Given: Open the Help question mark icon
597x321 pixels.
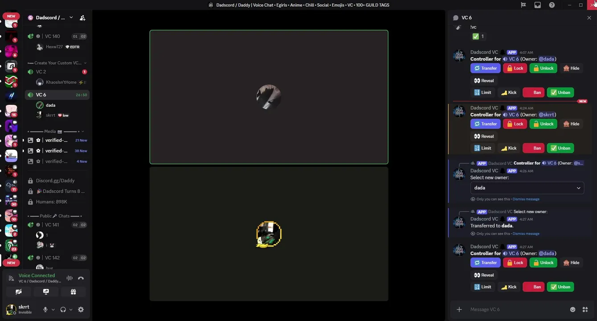Looking at the screenshot, I should coord(552,5).
